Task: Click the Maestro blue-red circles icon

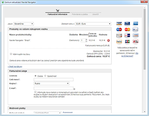Action: click(119, 29)
